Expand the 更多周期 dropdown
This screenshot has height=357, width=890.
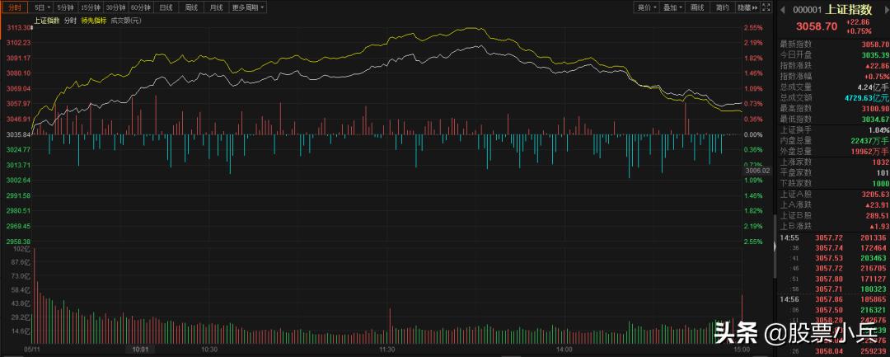(x=247, y=7)
